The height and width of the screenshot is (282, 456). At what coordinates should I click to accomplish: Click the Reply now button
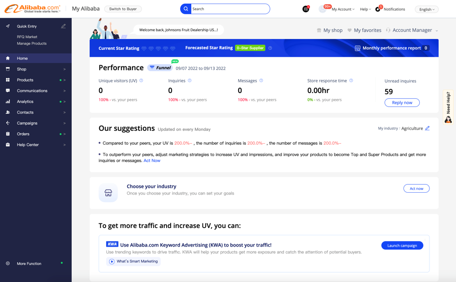point(402,102)
